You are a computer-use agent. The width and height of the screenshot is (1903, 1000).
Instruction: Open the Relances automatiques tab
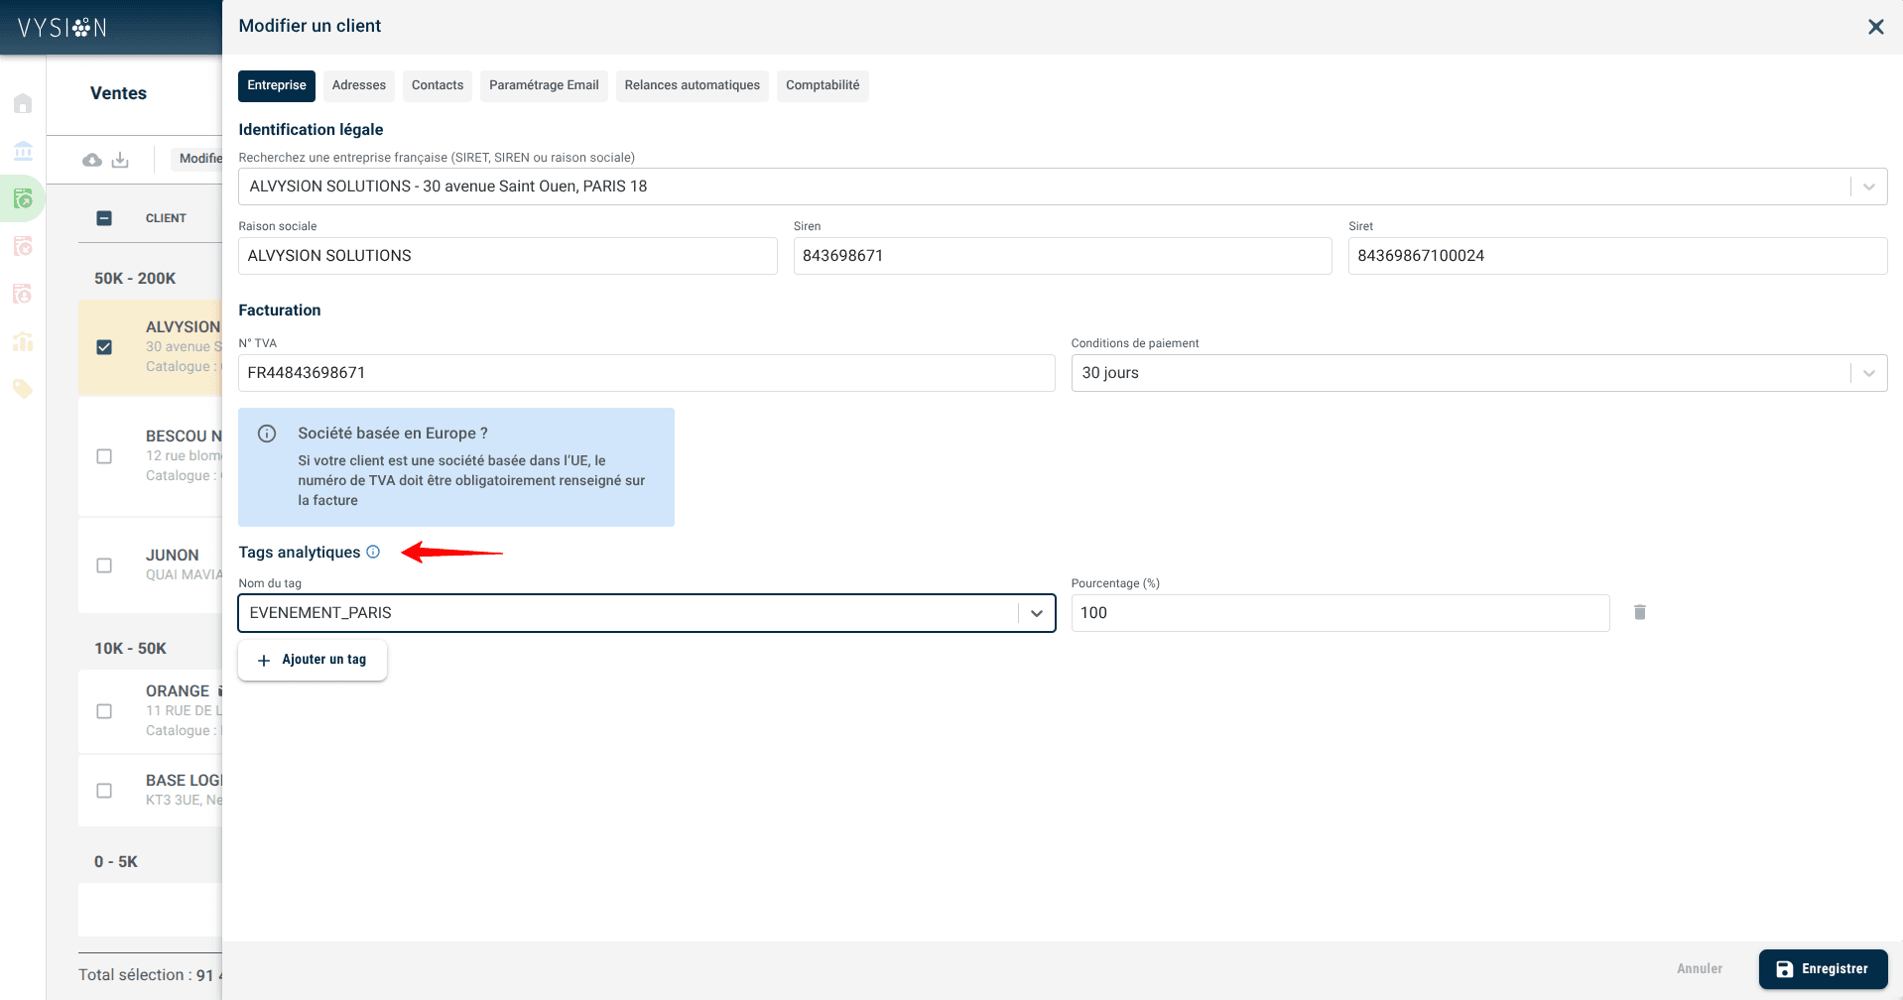[x=693, y=85]
